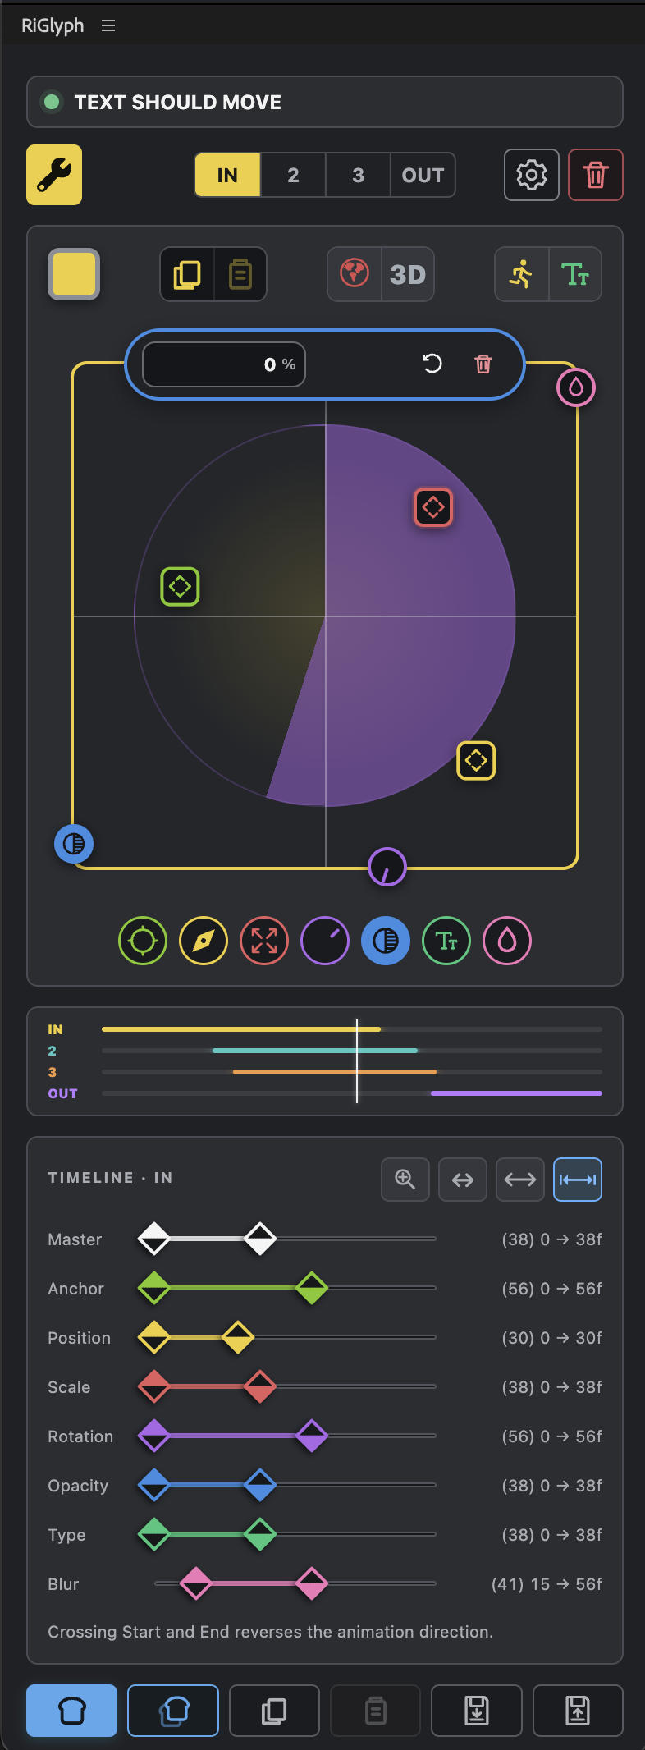The height and width of the screenshot is (1750, 645).
Task: Click the blue opacity handle at frame corner
Action: pyautogui.click(x=74, y=844)
